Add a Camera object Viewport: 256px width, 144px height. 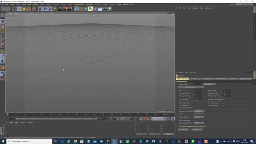coord(105,9)
